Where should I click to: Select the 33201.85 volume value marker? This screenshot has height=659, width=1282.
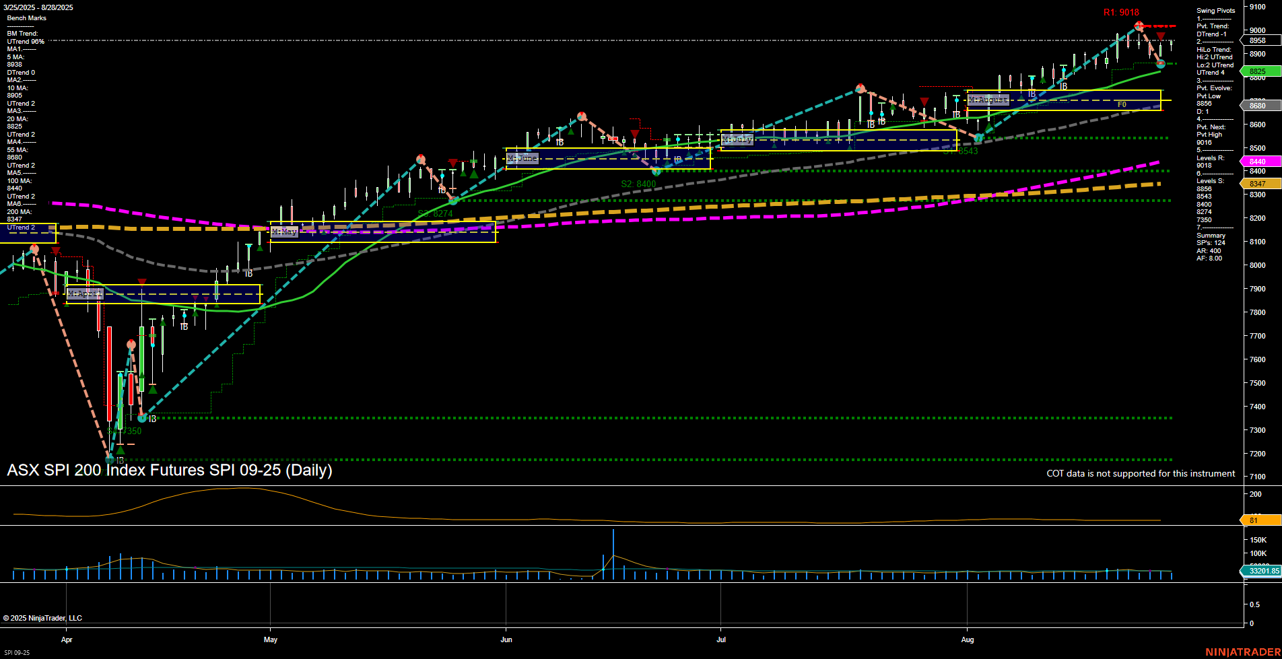click(x=1260, y=571)
